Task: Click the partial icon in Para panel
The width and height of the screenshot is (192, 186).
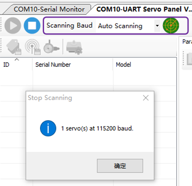Action: 189,59
